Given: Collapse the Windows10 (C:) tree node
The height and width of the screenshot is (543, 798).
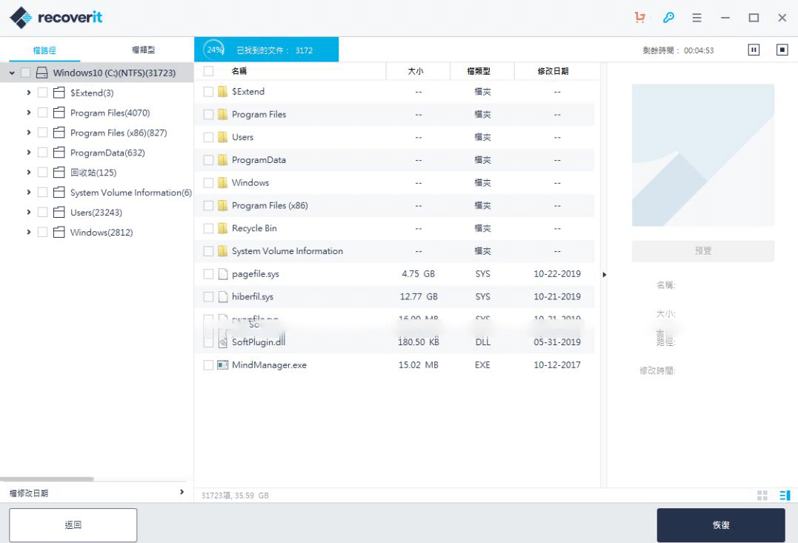Looking at the screenshot, I should tap(12, 73).
